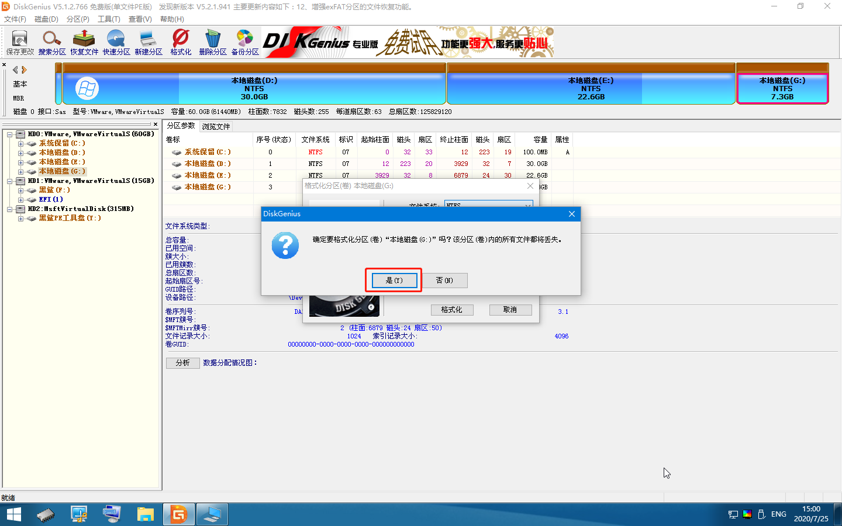Launch the 恢复文件 file recovery tool
Image resolution: width=842 pixels, height=526 pixels.
click(84, 43)
